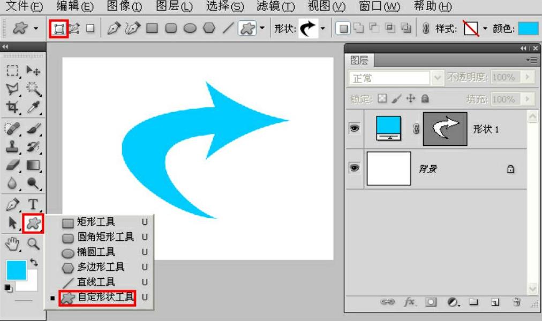This screenshot has width=542, height=321.
Task: Select the Gradient tool
Action: (x=33, y=165)
